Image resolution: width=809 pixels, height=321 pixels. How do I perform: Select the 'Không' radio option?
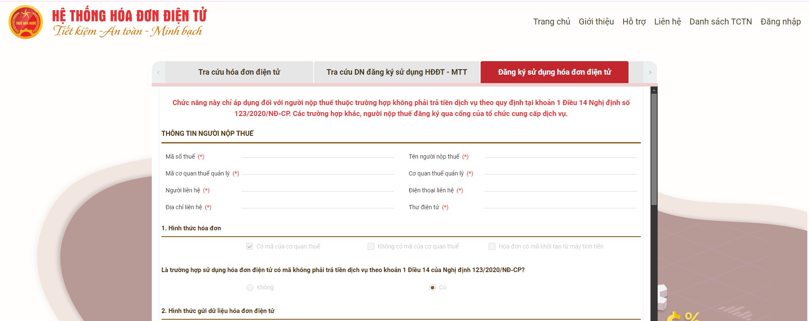[x=250, y=288]
